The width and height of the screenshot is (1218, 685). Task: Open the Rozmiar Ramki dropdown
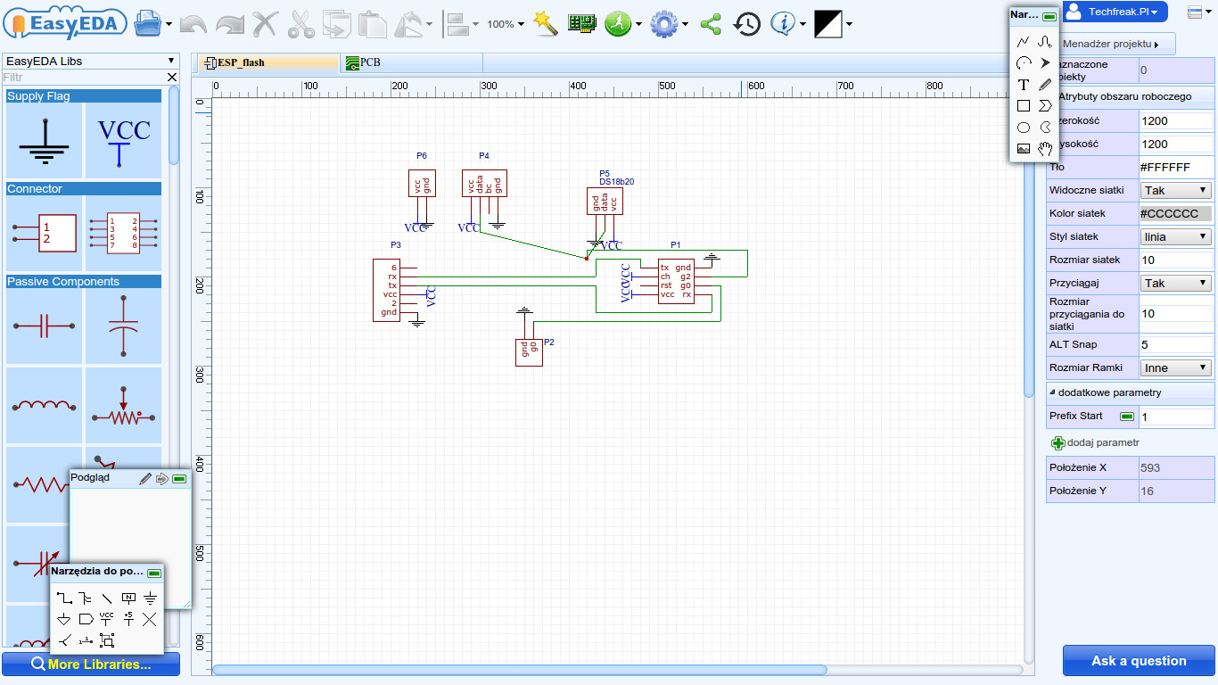1175,367
